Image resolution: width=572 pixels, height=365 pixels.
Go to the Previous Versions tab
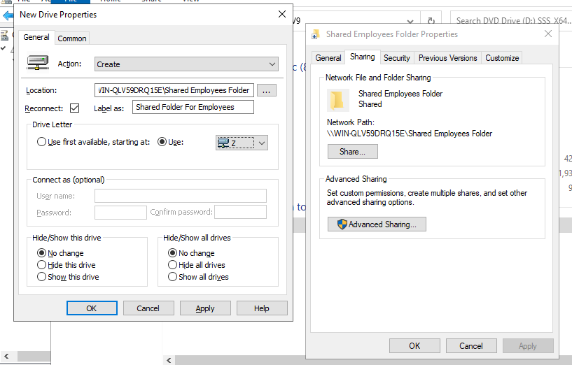(447, 58)
